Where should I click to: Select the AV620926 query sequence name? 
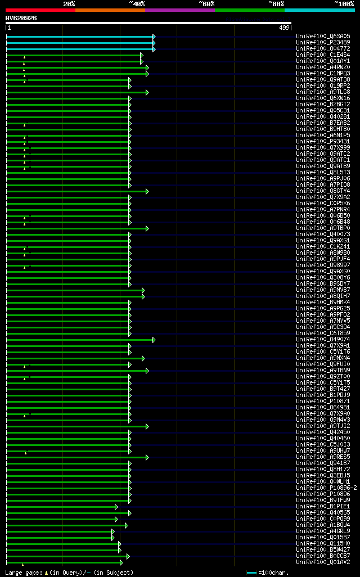pos(21,18)
